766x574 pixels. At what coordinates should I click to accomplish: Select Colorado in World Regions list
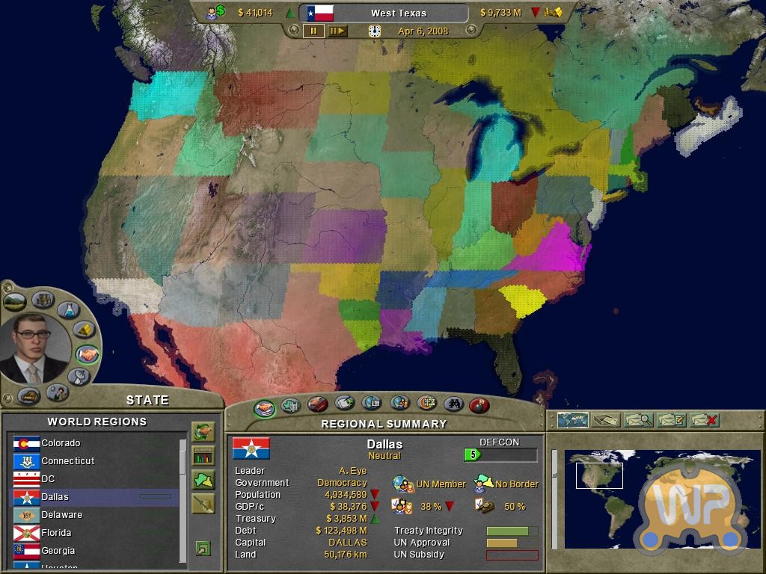(61, 443)
